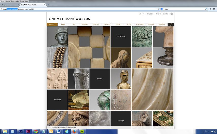
Task: Click the reload button in address bar
Action: coord(158,9)
